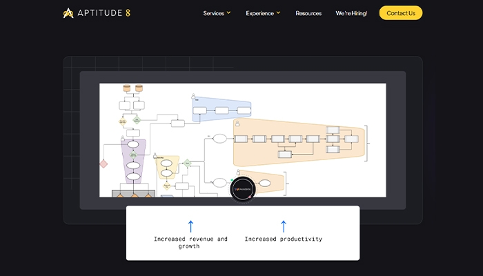Expand the Services dropdown chevron
Viewport: 483px width, 276px height.
pyautogui.click(x=229, y=12)
